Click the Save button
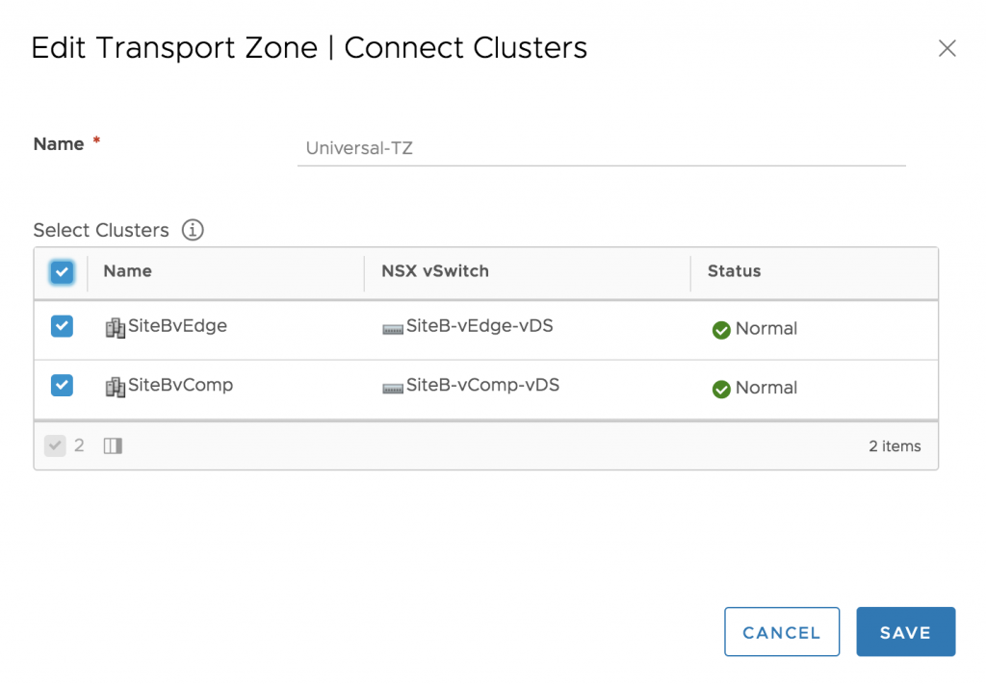The height and width of the screenshot is (684, 986). 905,632
